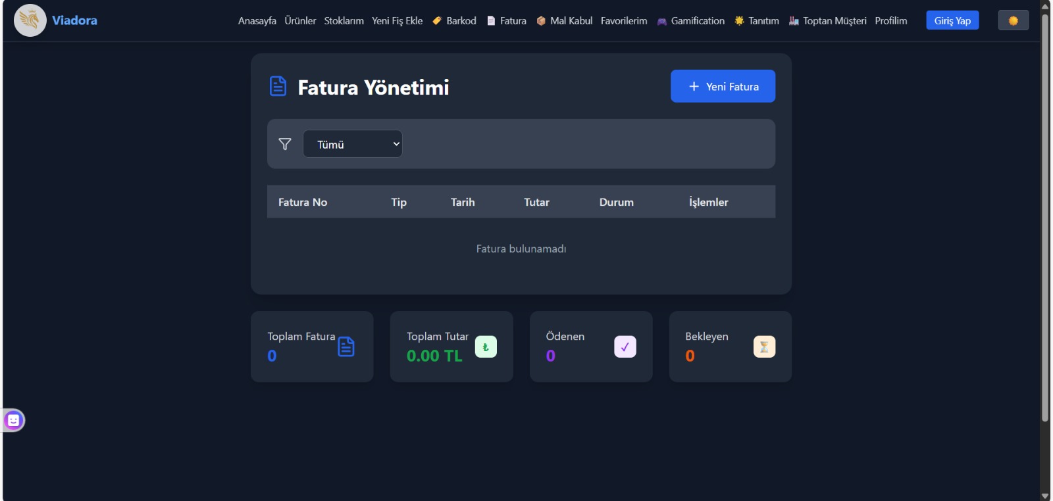Click the Durum column header
Screen dimensions: 1053x501
616,202
